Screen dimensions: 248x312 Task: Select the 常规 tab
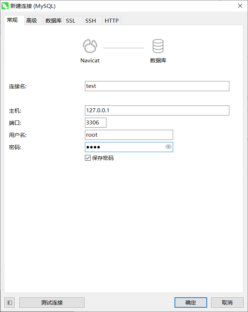13,20
